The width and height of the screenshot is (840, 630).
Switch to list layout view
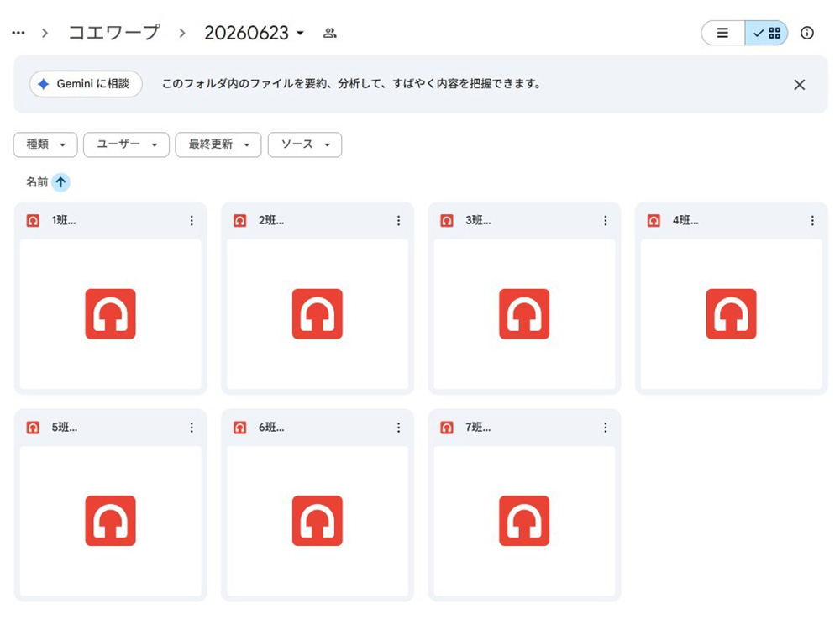722,34
